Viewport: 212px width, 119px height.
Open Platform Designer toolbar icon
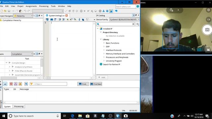[x=104, y=11]
